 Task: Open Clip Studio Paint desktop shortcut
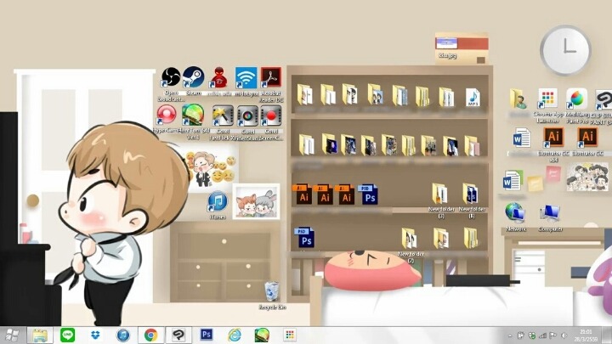point(603,99)
